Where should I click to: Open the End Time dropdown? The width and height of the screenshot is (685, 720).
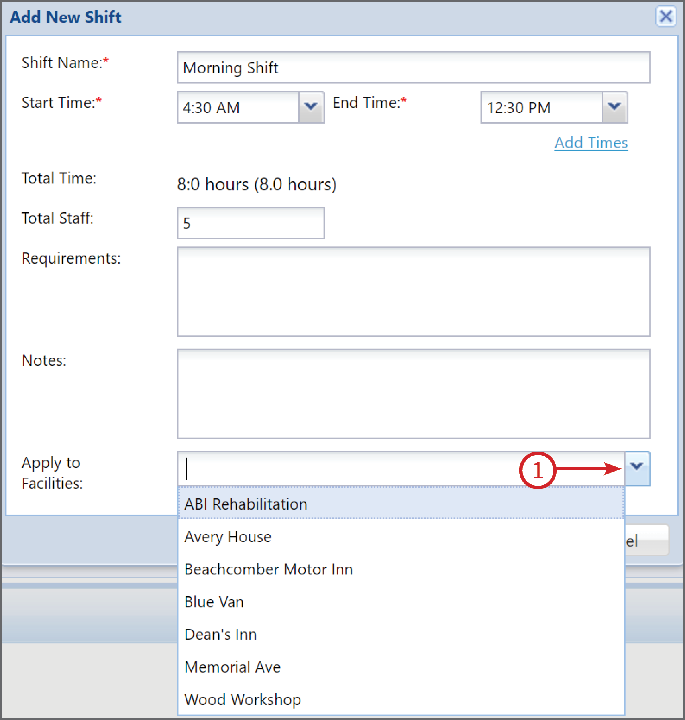coord(614,107)
